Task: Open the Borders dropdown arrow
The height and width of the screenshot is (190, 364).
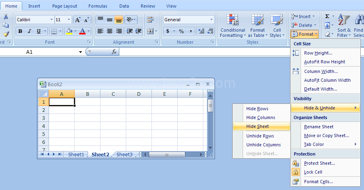Action: [60, 31]
